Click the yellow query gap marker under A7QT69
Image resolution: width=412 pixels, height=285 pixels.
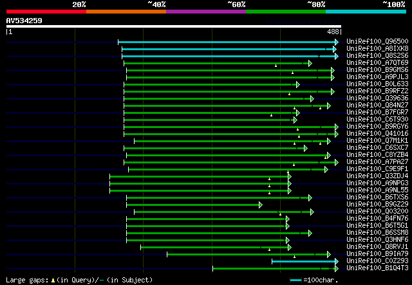[x=276, y=66]
